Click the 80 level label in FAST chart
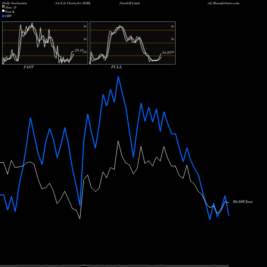 point(85,26)
